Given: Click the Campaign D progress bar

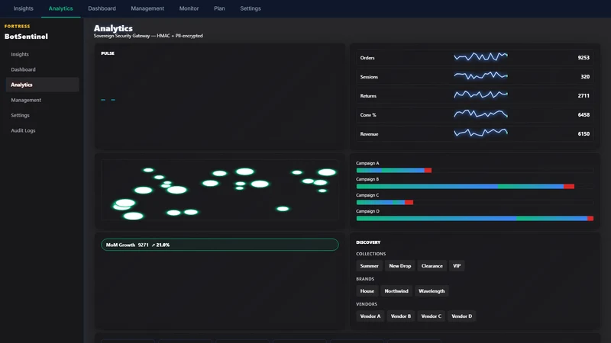Looking at the screenshot, I should tap(474, 219).
